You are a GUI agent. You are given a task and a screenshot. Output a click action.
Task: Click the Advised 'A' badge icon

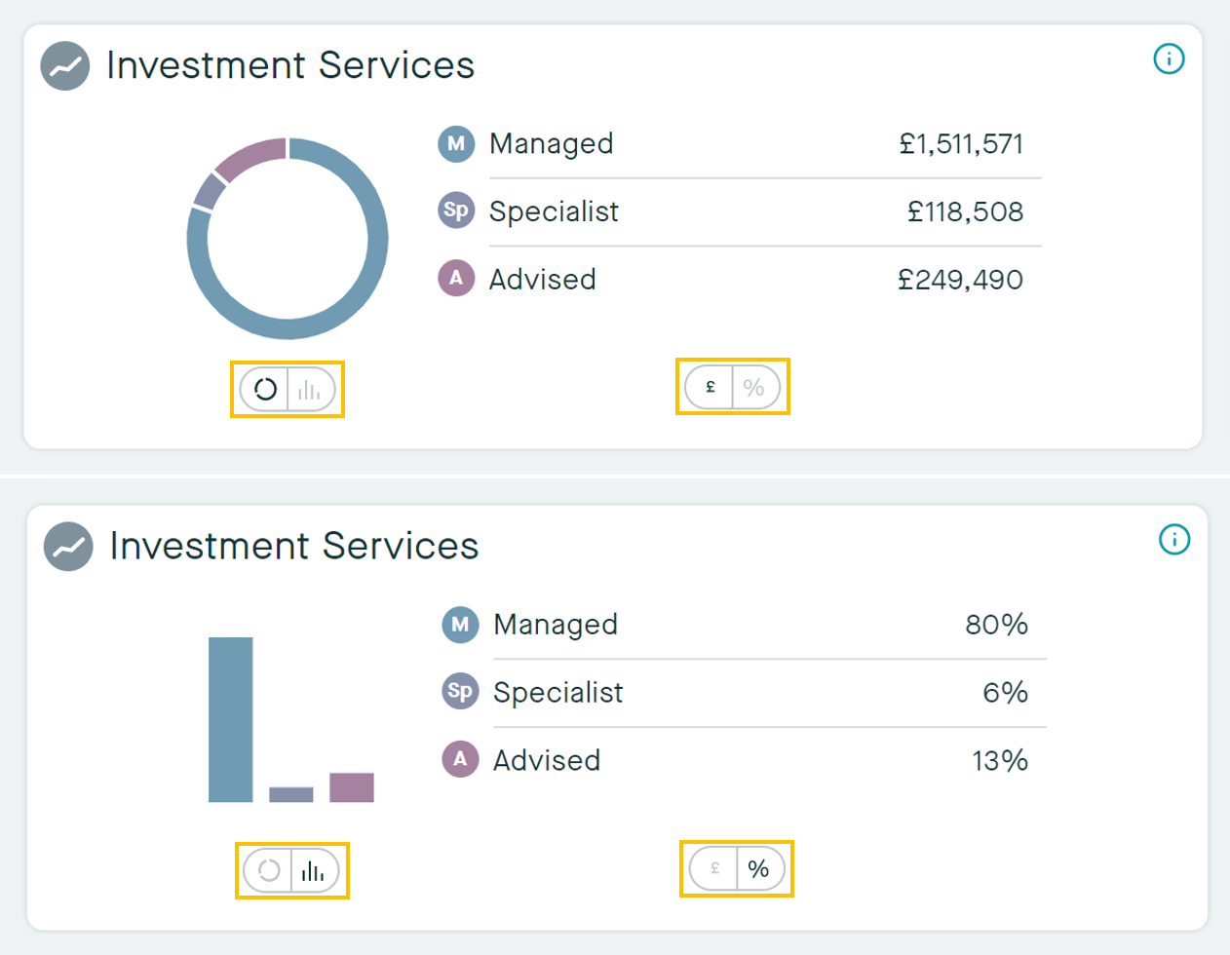click(455, 280)
